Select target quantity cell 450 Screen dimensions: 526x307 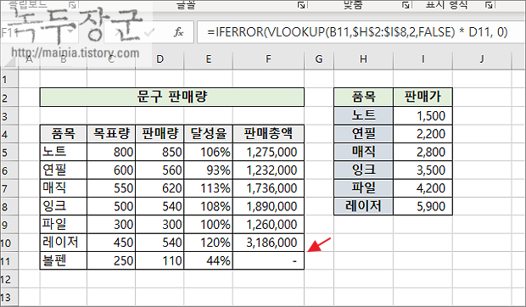[x=111, y=243]
